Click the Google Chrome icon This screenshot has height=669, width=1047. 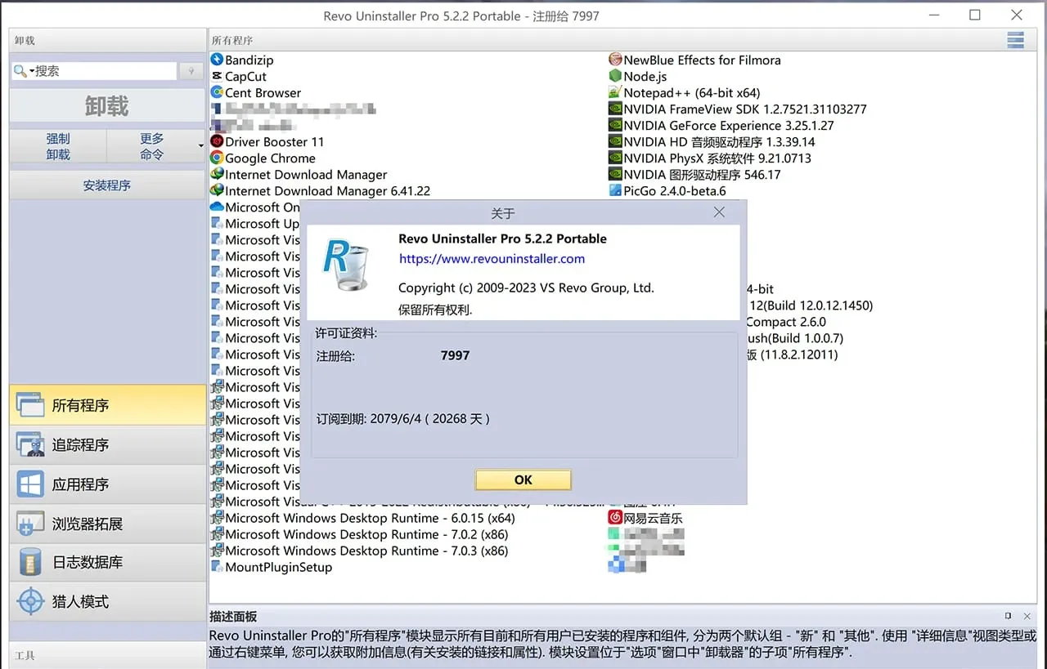coord(217,158)
